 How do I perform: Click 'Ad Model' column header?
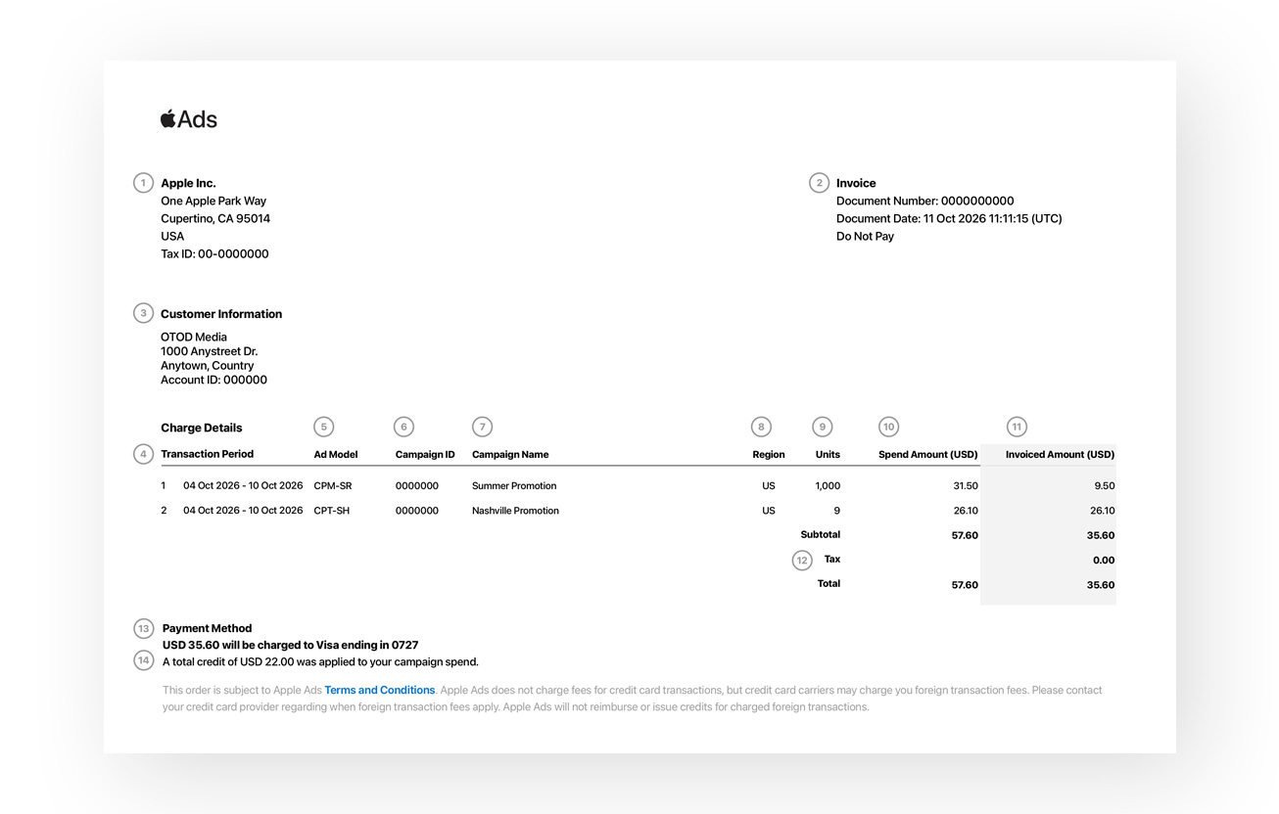click(336, 454)
